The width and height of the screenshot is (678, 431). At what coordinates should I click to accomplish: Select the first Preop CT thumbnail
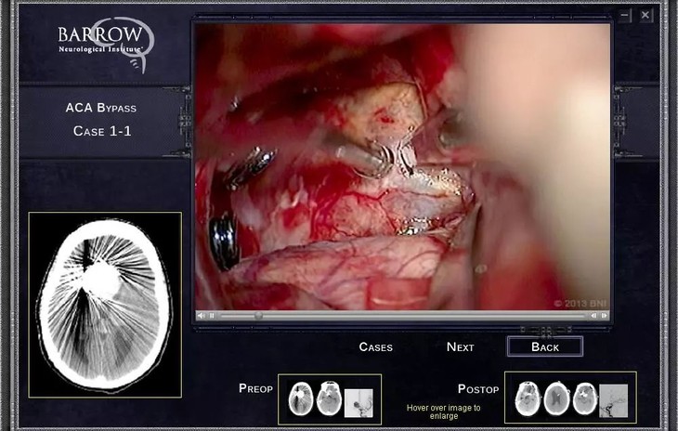pyautogui.click(x=301, y=399)
